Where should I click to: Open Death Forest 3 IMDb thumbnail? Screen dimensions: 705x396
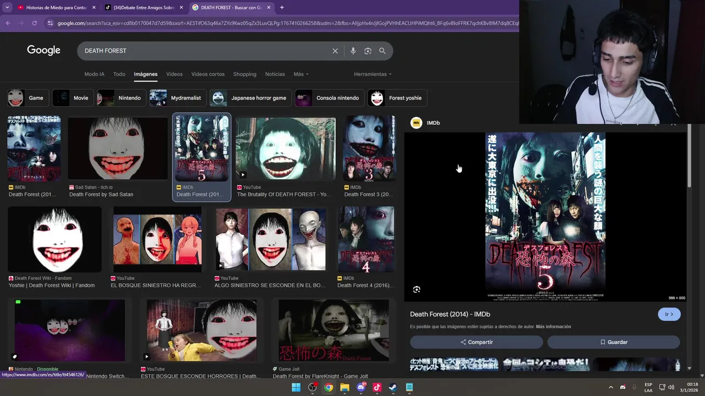click(x=369, y=148)
